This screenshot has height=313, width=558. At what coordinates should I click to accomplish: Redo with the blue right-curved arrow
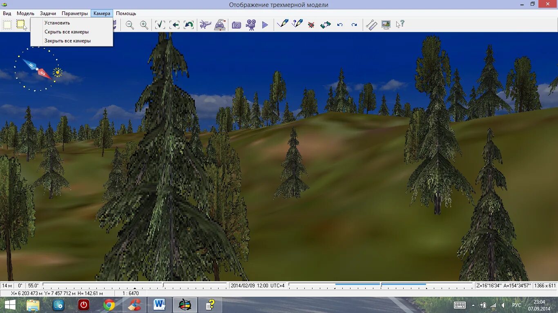pyautogui.click(x=354, y=25)
